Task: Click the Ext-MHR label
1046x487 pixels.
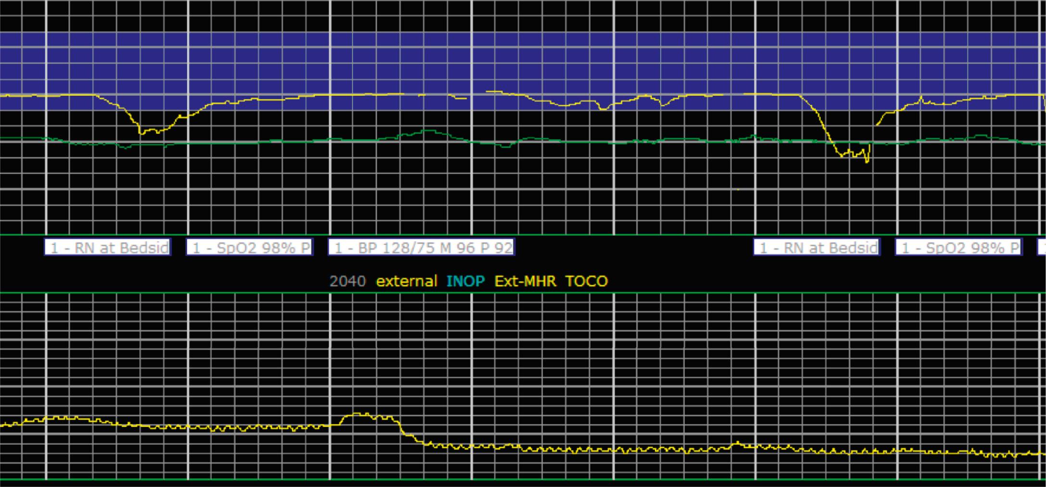Action: (x=525, y=281)
